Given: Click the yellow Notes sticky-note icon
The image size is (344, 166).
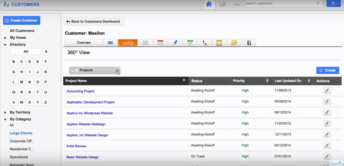Looking at the screenshot, I should click(234, 43).
